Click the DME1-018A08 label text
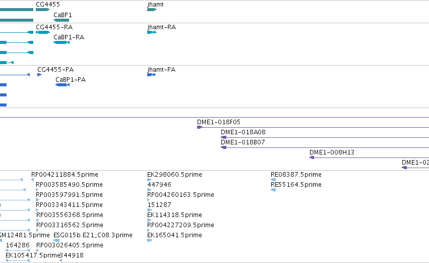 click(243, 132)
